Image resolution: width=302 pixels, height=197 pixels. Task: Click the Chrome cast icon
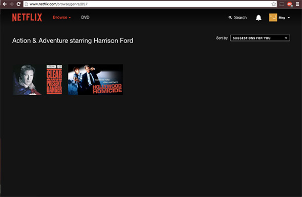tap(282, 4)
